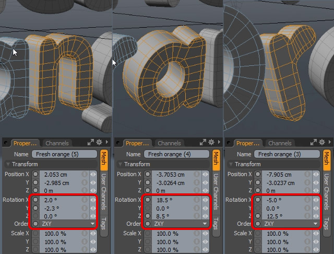Switch to Channels tab in Fresh orange (5) panel
Screen dimensions: 334x254
point(57,143)
